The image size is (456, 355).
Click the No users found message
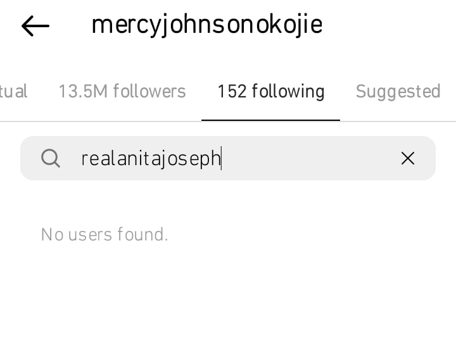click(104, 234)
